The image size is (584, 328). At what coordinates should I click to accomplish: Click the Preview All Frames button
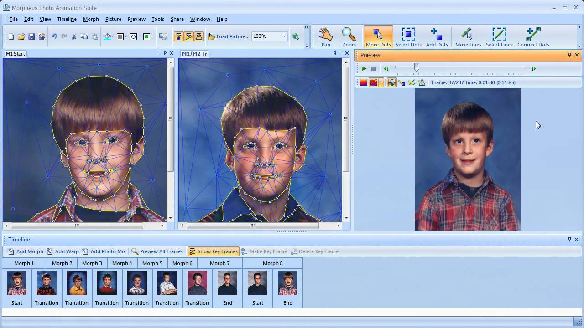(x=157, y=251)
